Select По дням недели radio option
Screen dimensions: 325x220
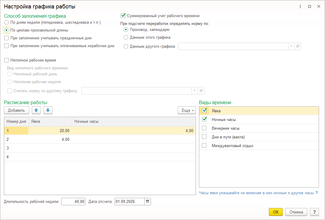(6, 23)
